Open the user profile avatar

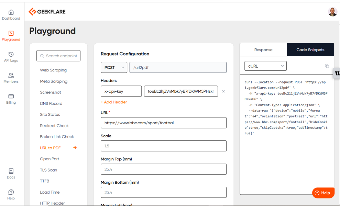tap(332, 12)
